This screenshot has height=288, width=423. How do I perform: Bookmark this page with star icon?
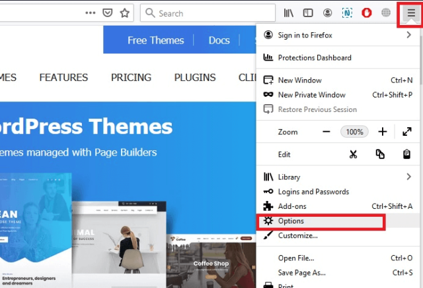click(x=124, y=13)
